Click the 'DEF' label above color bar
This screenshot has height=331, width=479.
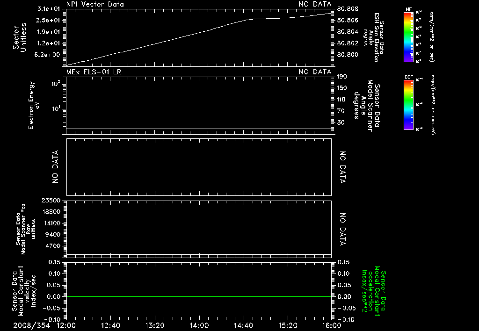(x=408, y=77)
